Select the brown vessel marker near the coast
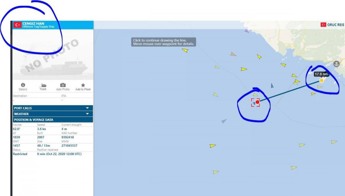Viewport: 345px width, 196px height. pos(233,54)
